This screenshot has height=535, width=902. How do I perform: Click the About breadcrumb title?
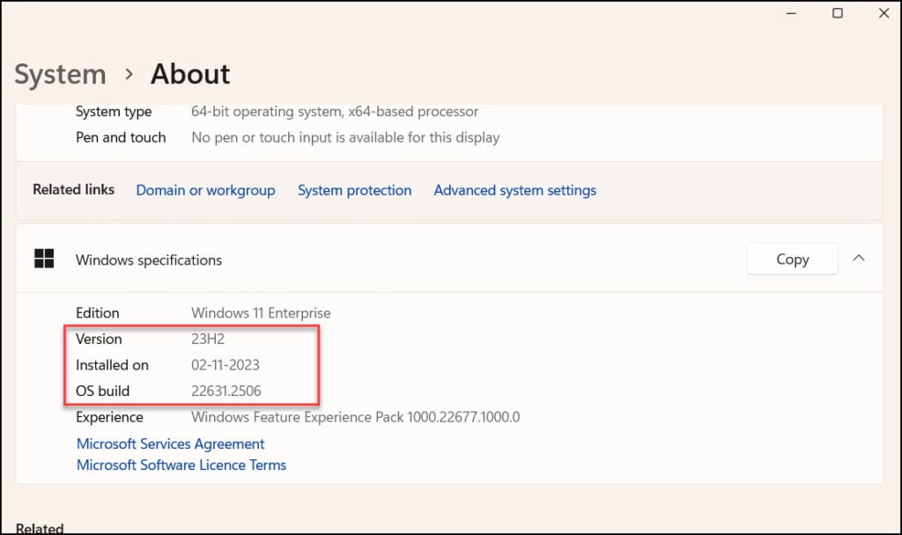[190, 74]
